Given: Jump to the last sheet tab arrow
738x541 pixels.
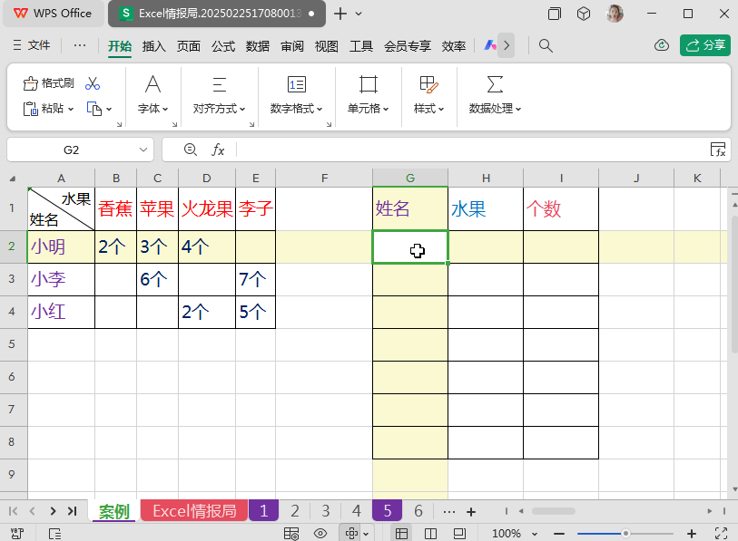Looking at the screenshot, I should (72, 511).
